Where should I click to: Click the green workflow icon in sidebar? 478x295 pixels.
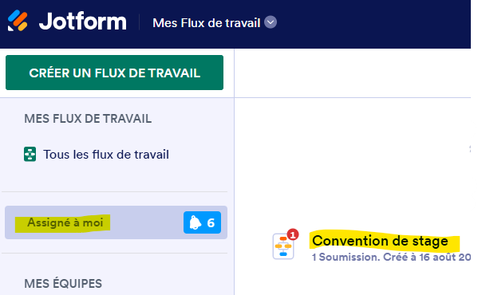tap(30, 154)
